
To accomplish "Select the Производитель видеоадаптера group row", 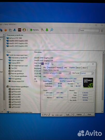I will pyautogui.click(x=19, y=112).
